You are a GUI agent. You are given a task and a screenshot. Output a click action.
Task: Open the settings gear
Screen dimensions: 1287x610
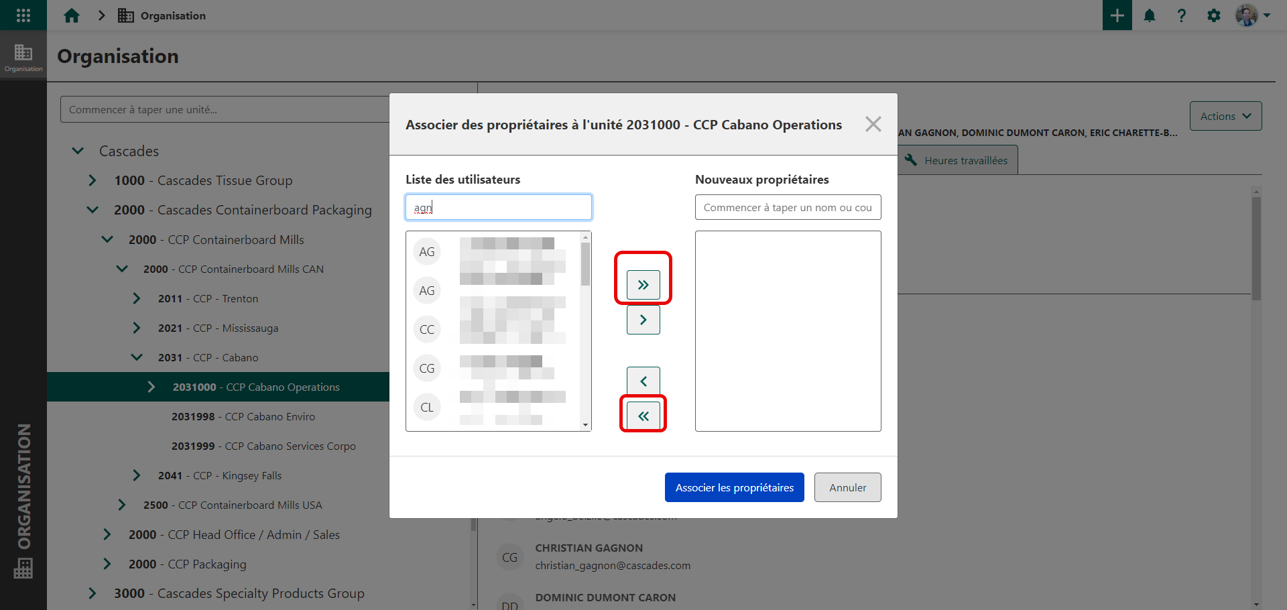(x=1214, y=15)
